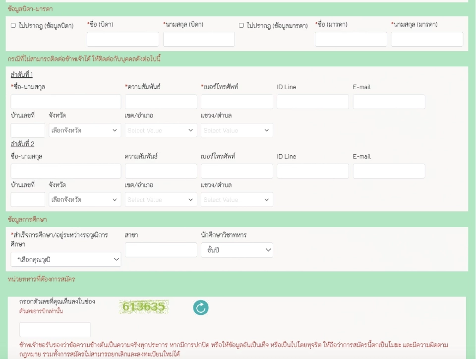
Task: Click contact 1 ID Line field
Action: pyautogui.click(x=312, y=102)
